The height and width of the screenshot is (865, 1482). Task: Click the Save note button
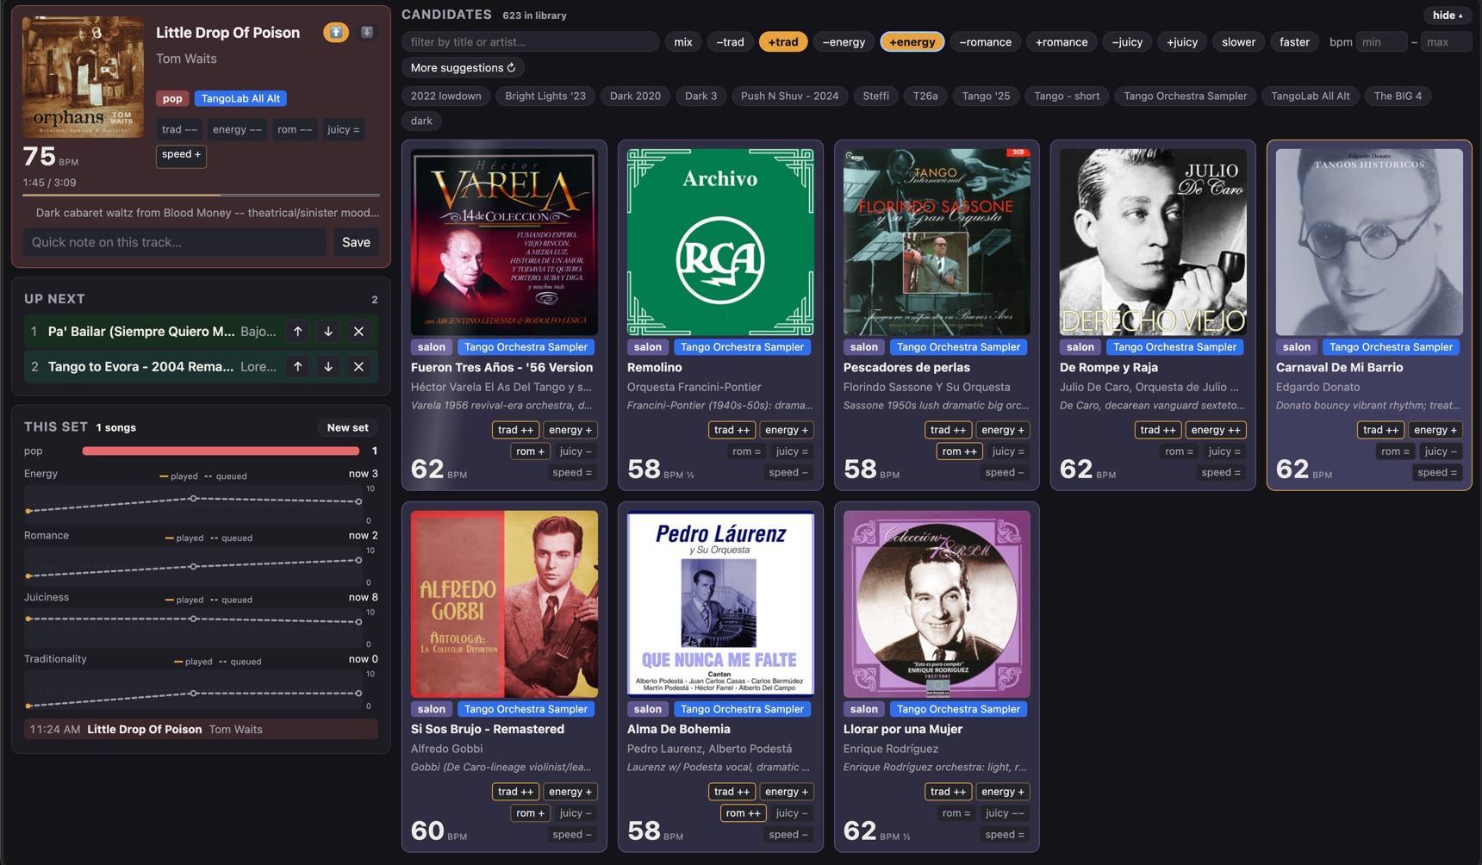tap(356, 242)
